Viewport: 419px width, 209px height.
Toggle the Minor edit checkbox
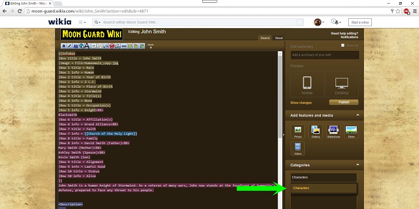[x=343, y=45]
